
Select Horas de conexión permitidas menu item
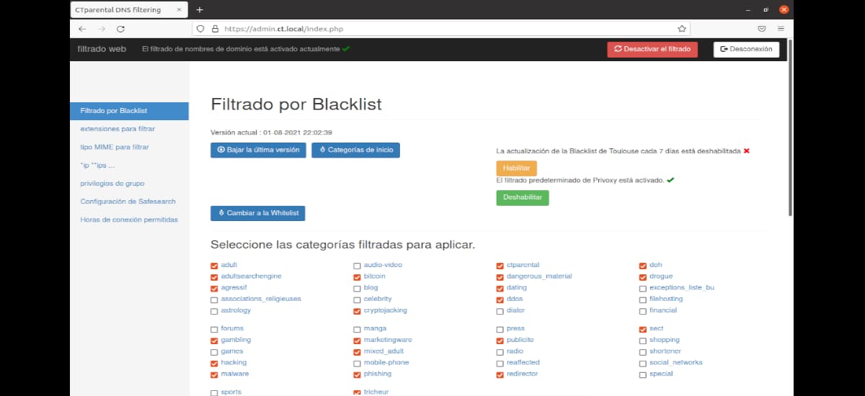click(129, 220)
